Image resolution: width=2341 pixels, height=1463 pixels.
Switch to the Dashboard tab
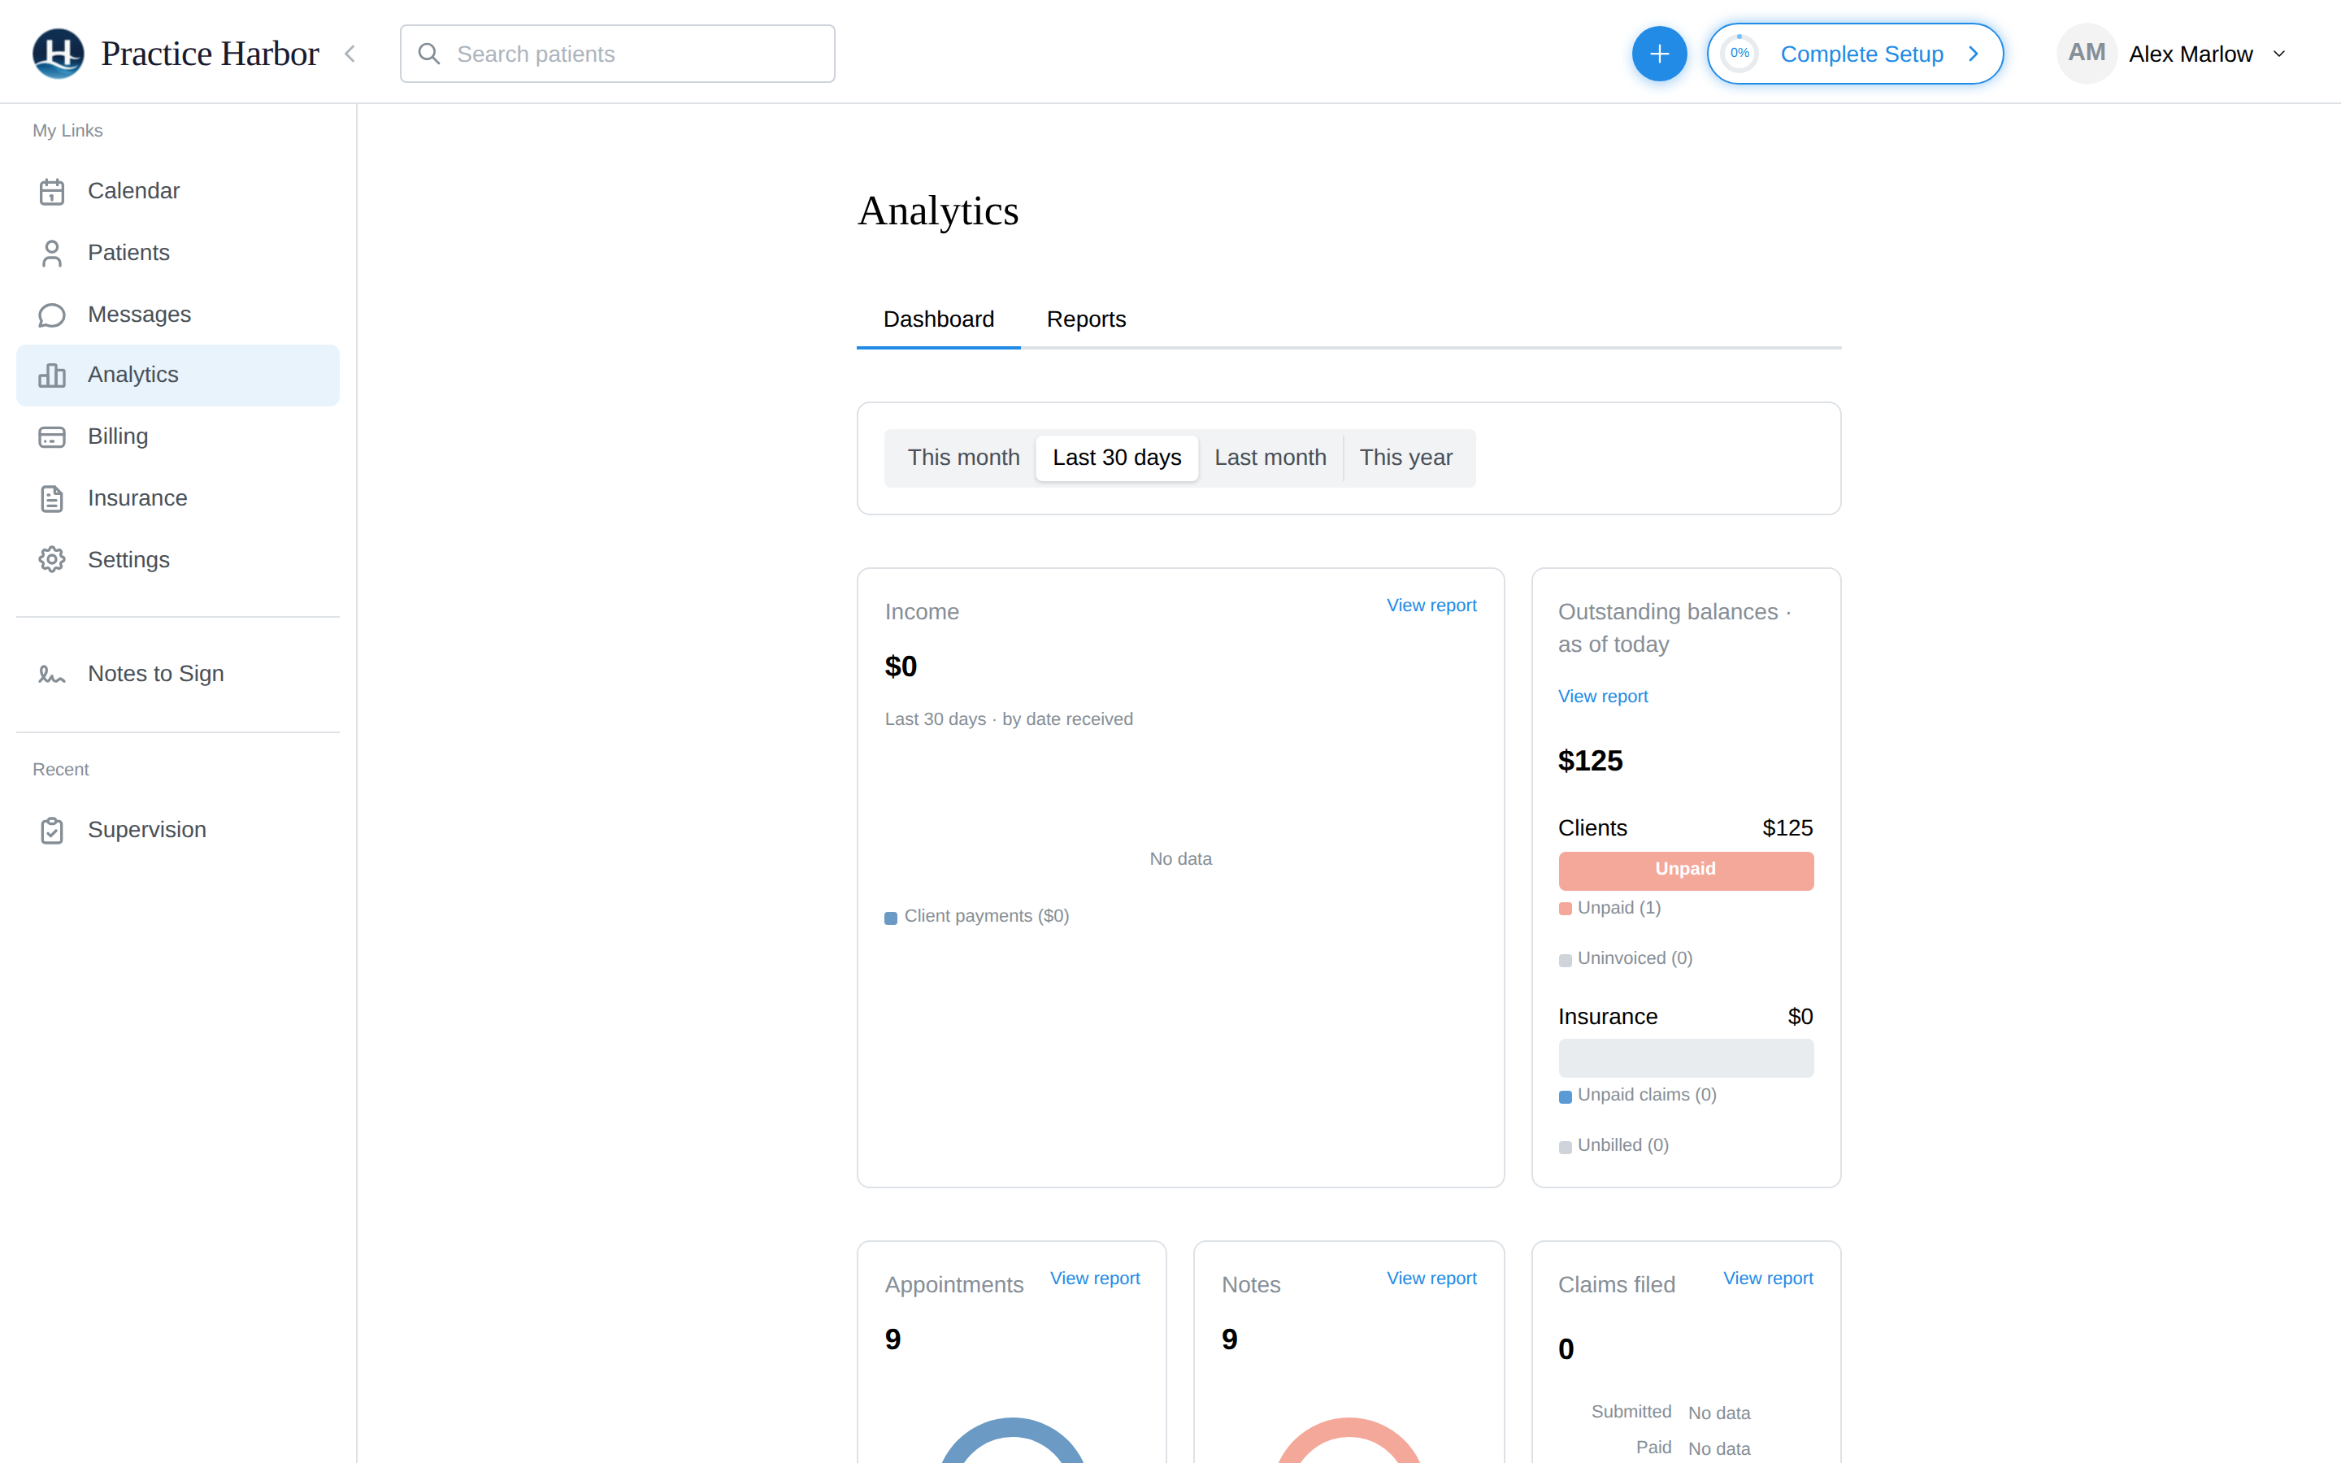(938, 320)
